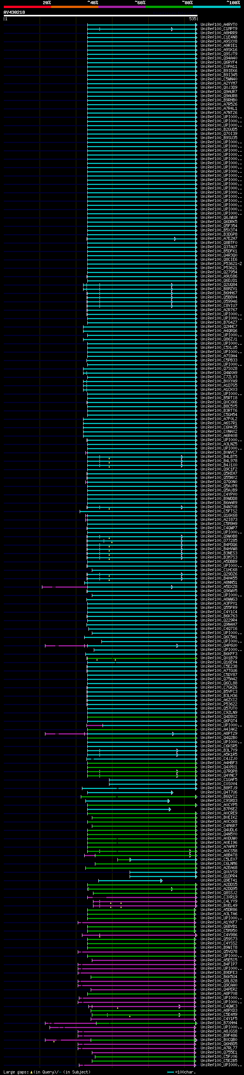This screenshot has height=1075, width=244.
Task: Open hit UniRef100_C1MPT9
Action: point(219,29)
